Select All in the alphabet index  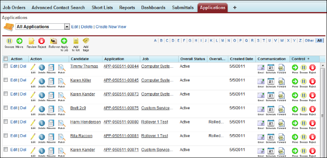coord(319,41)
